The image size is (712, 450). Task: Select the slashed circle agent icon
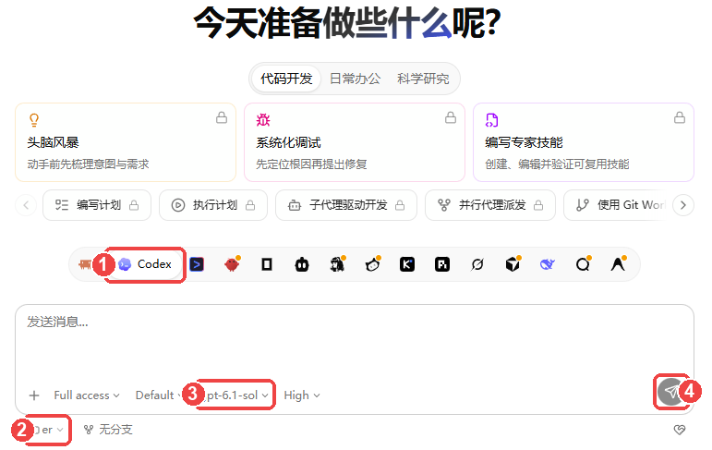pos(477,264)
